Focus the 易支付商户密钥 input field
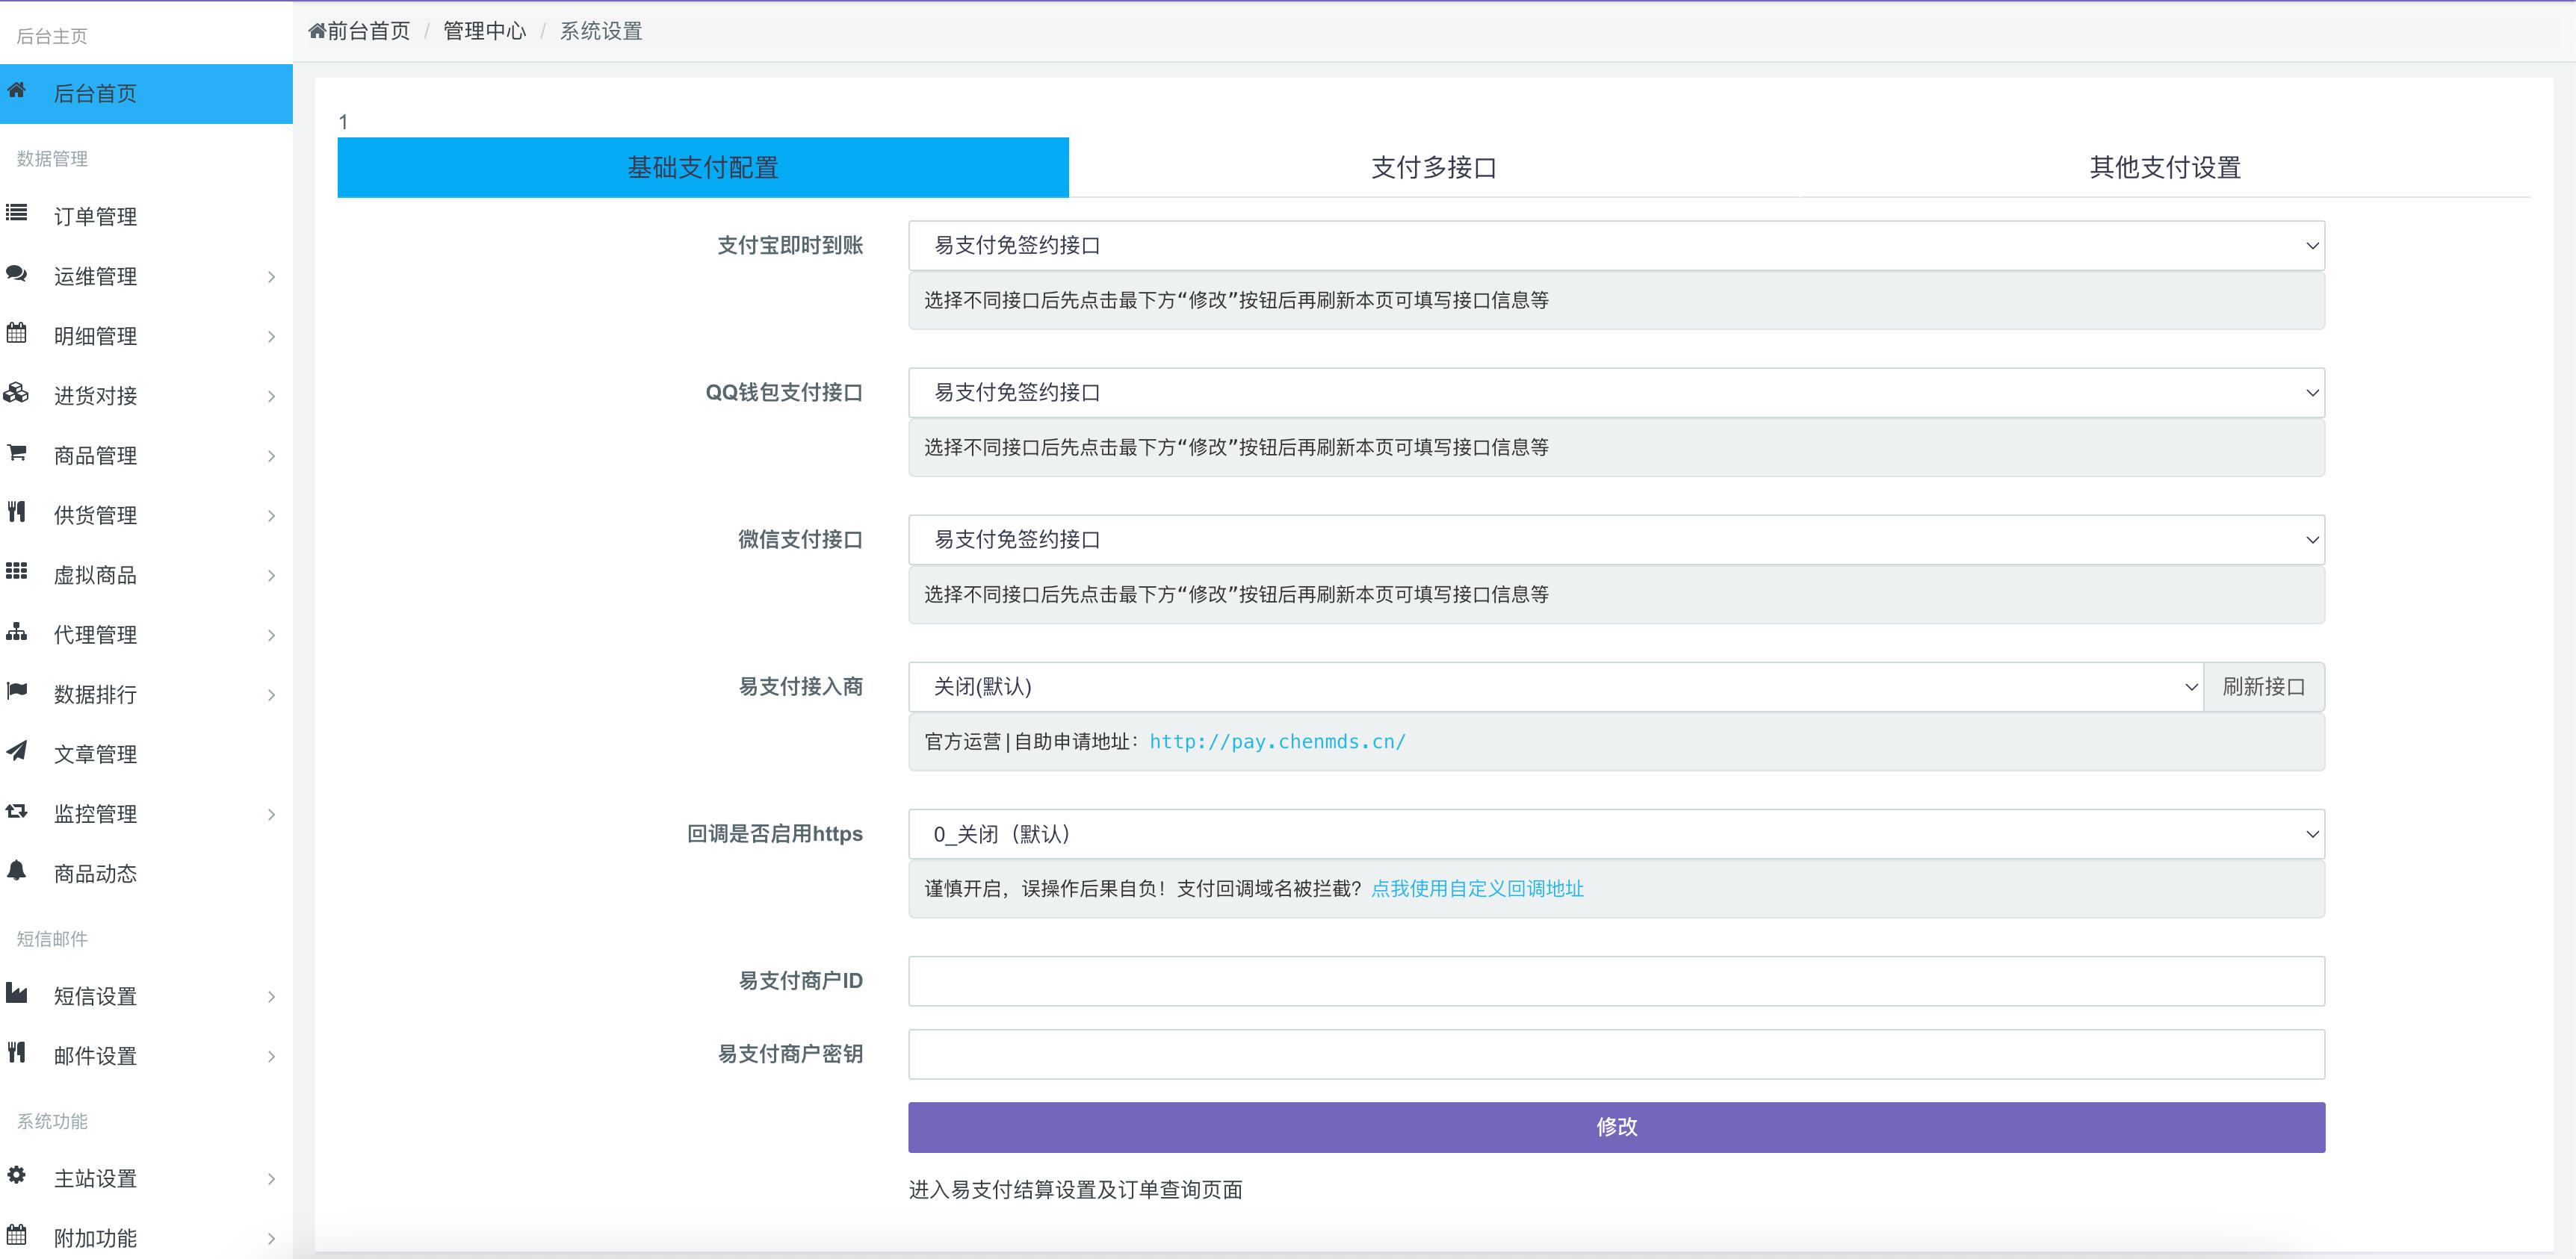The image size is (2576, 1259). [1616, 1054]
